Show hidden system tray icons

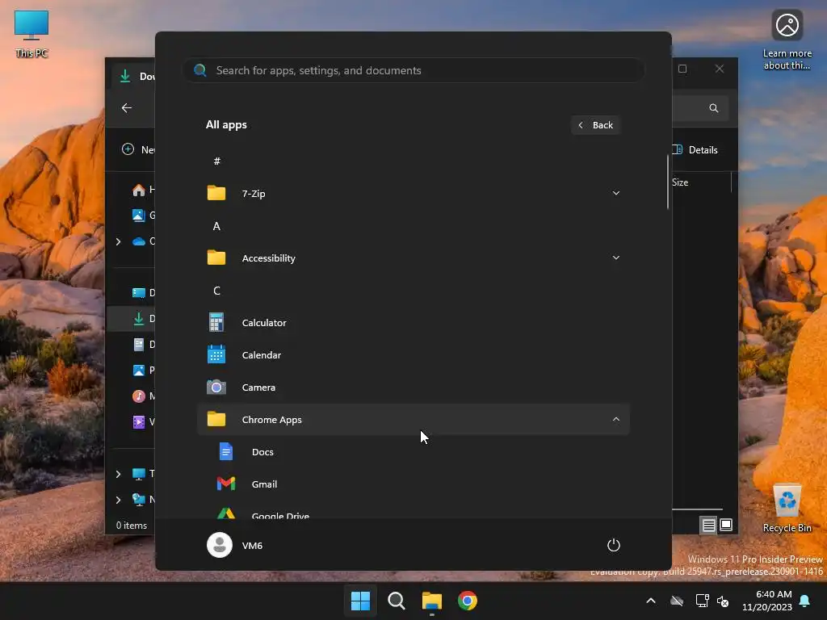pos(651,601)
